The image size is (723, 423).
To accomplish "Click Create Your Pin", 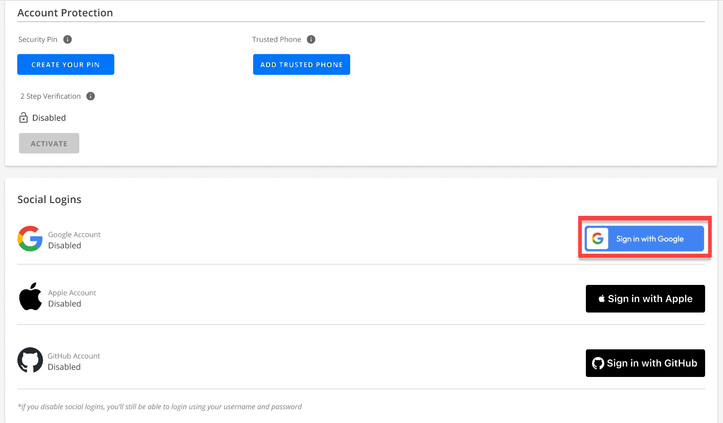I will click(x=65, y=64).
